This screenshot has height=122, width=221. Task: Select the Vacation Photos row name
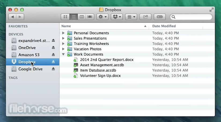tap(87, 49)
